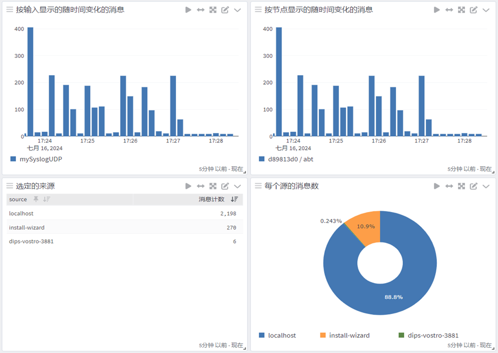The width and height of the screenshot is (498, 353).
Task: Expand chevron menu on 每个源的消息数 widget
Action: (x=486, y=186)
